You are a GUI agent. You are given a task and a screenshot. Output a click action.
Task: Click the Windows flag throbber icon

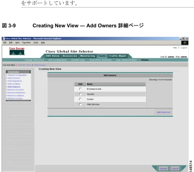click(x=184, y=43)
